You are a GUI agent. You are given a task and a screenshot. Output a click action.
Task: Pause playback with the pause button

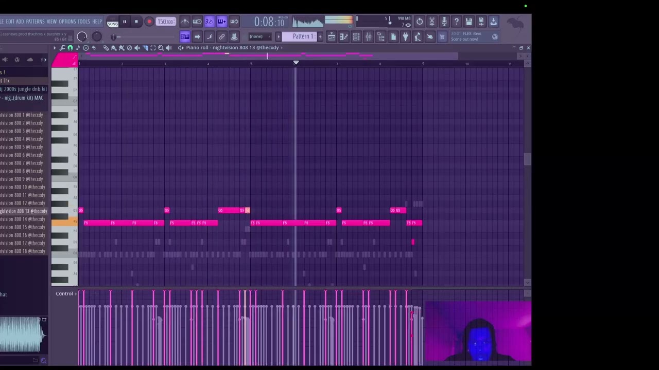(124, 22)
